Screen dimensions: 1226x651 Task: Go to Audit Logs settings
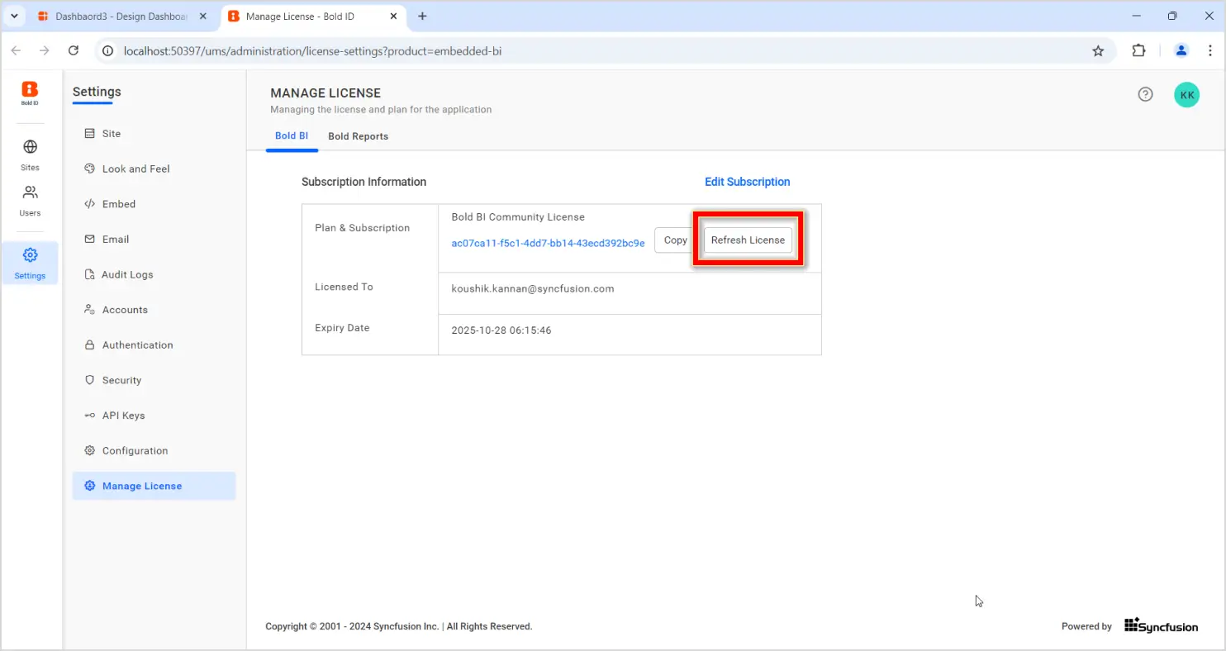click(127, 274)
